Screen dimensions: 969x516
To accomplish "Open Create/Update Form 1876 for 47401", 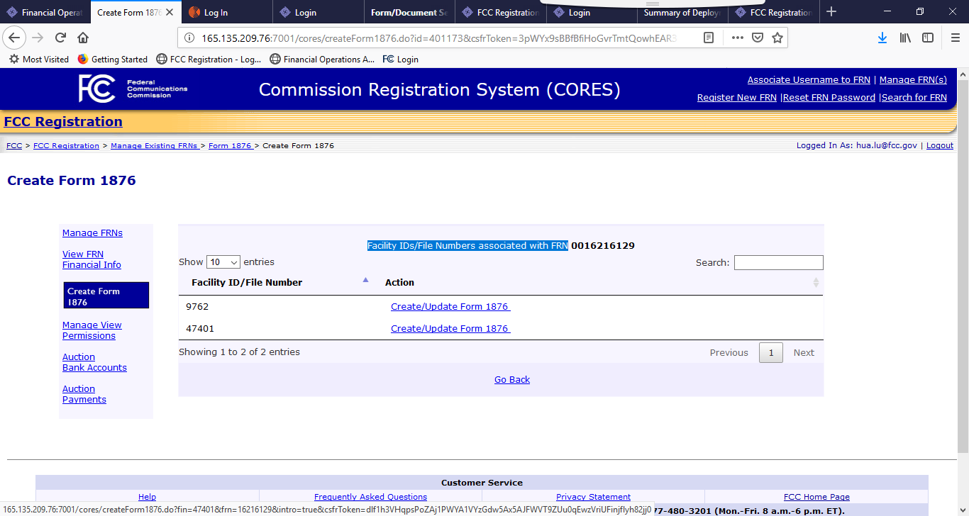I will coord(450,328).
